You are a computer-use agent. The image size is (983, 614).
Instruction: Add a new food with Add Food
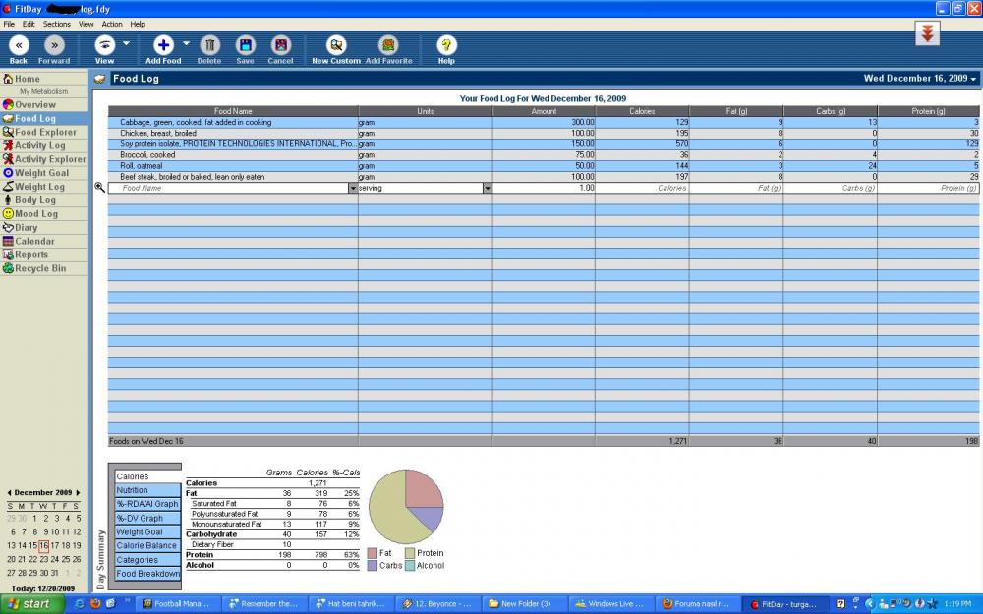163,45
